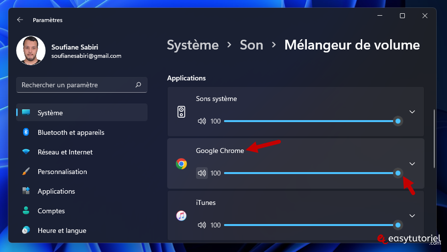447x252 pixels.
Task: Click the Sons système volume slider handle
Action: click(397, 121)
